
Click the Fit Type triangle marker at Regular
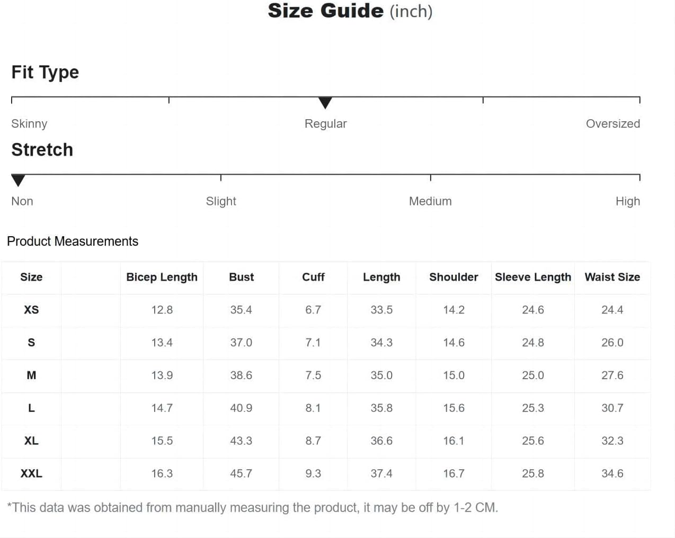tap(325, 102)
